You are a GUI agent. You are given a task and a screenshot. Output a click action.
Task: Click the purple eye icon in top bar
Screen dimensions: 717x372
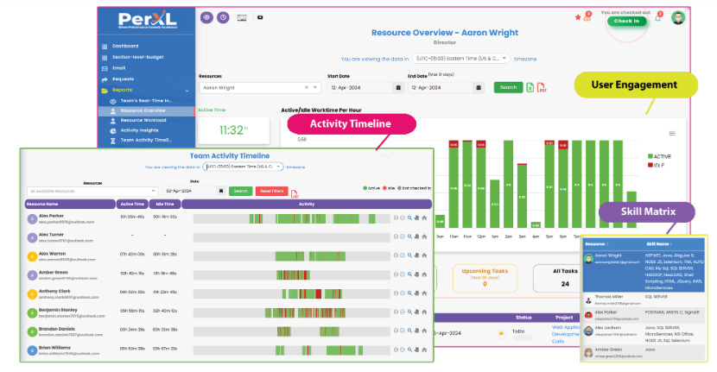click(206, 17)
